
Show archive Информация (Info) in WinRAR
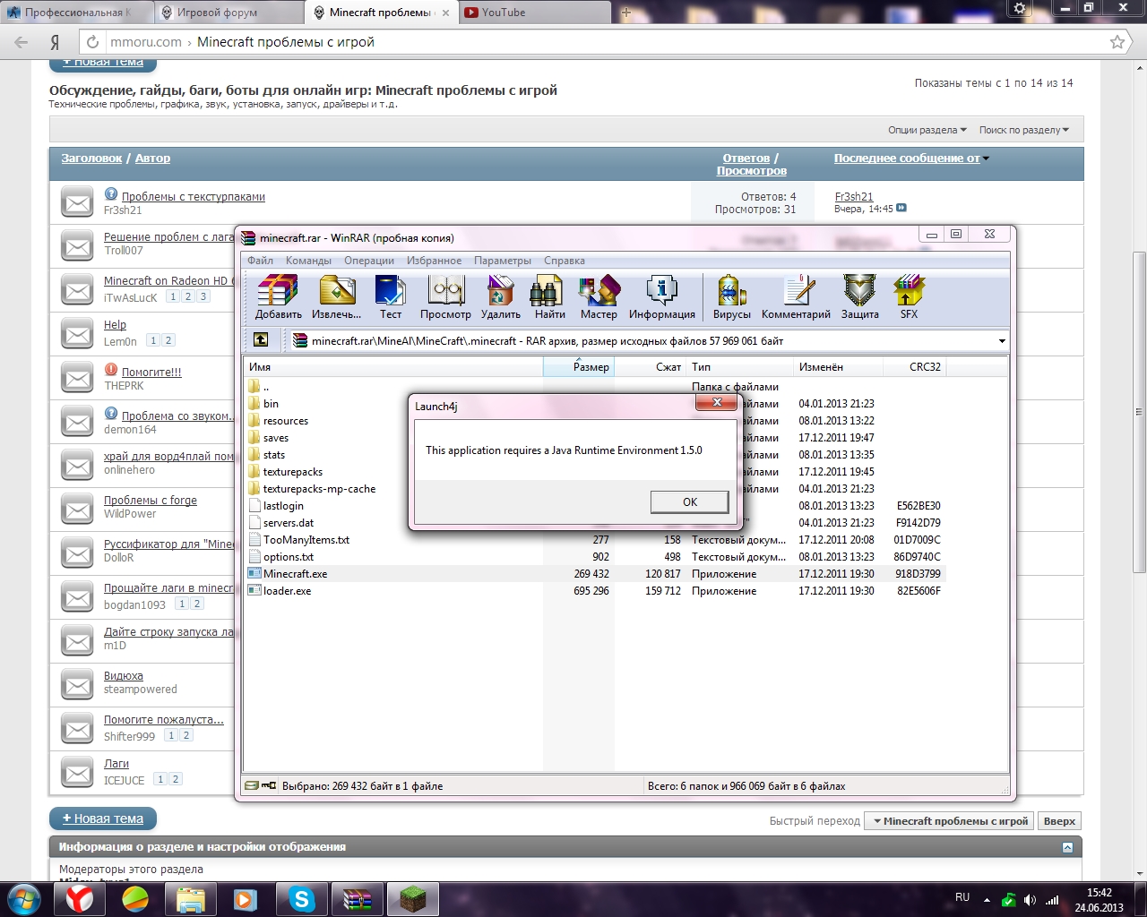[662, 296]
